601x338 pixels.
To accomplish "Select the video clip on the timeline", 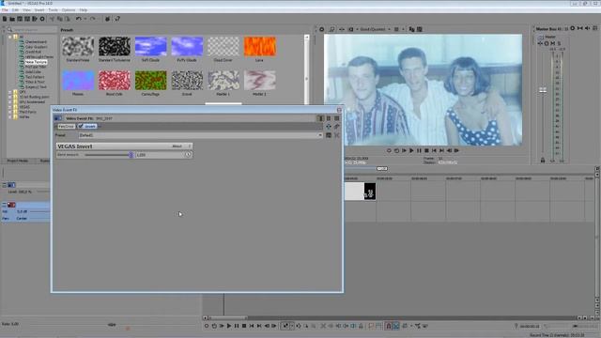I will (x=360, y=191).
